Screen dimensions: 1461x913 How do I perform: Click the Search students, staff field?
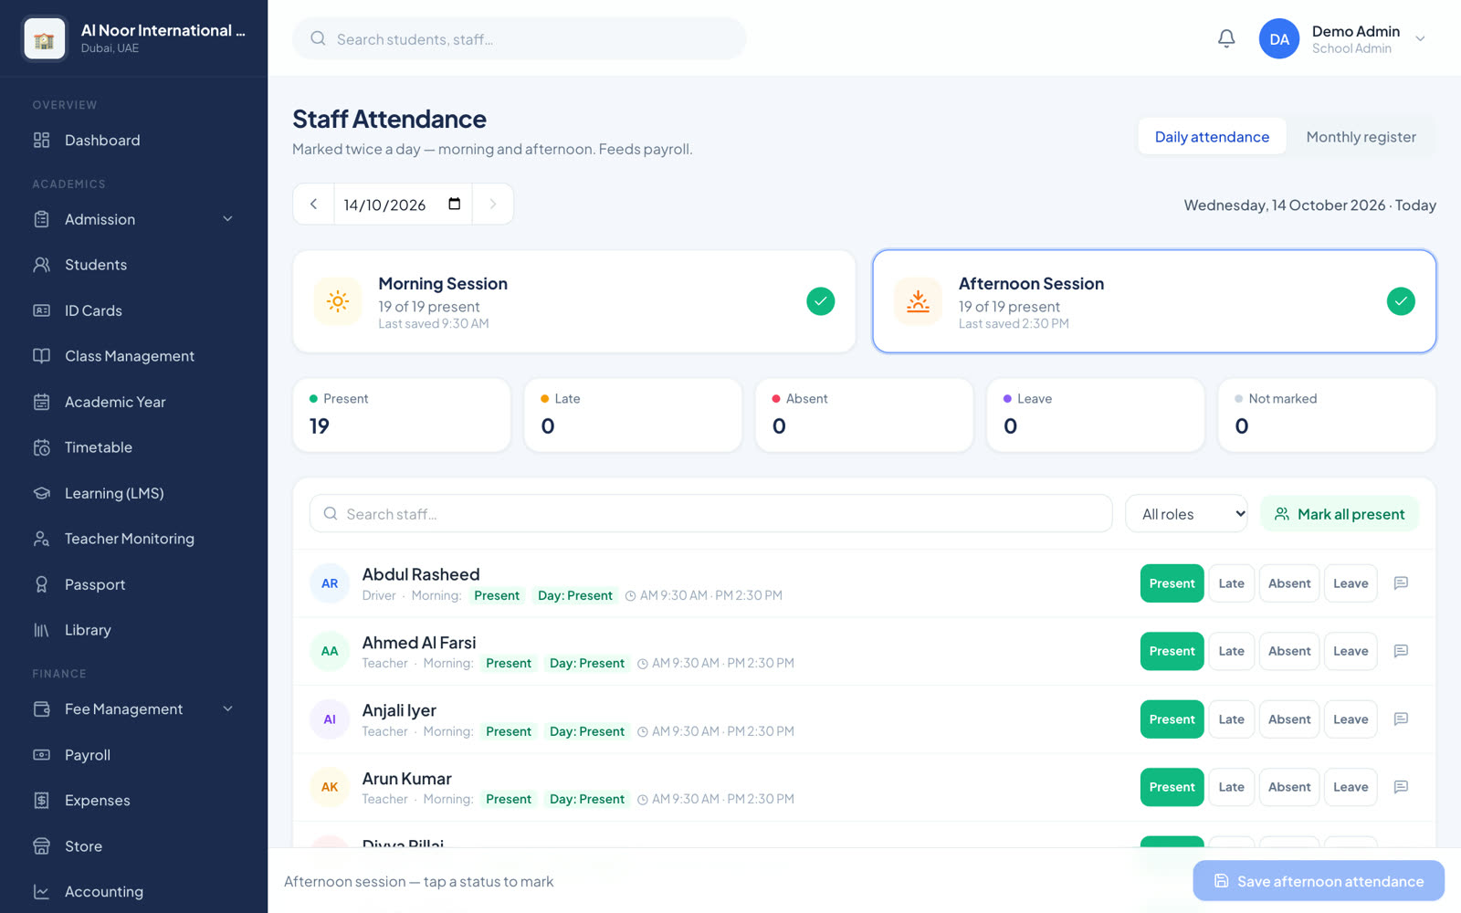(x=520, y=39)
